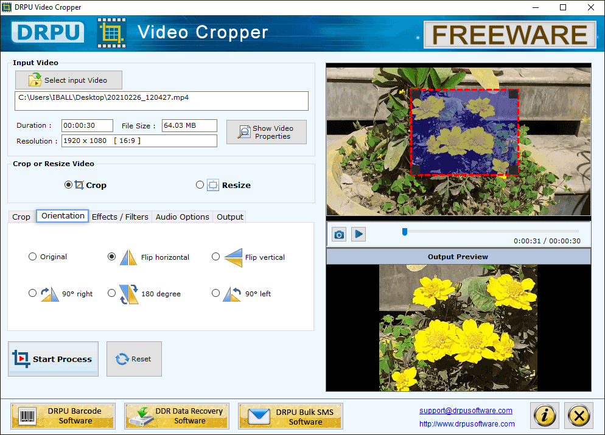Click the snapshot camera icon
Viewport: 605px width, 435px height.
(339, 234)
